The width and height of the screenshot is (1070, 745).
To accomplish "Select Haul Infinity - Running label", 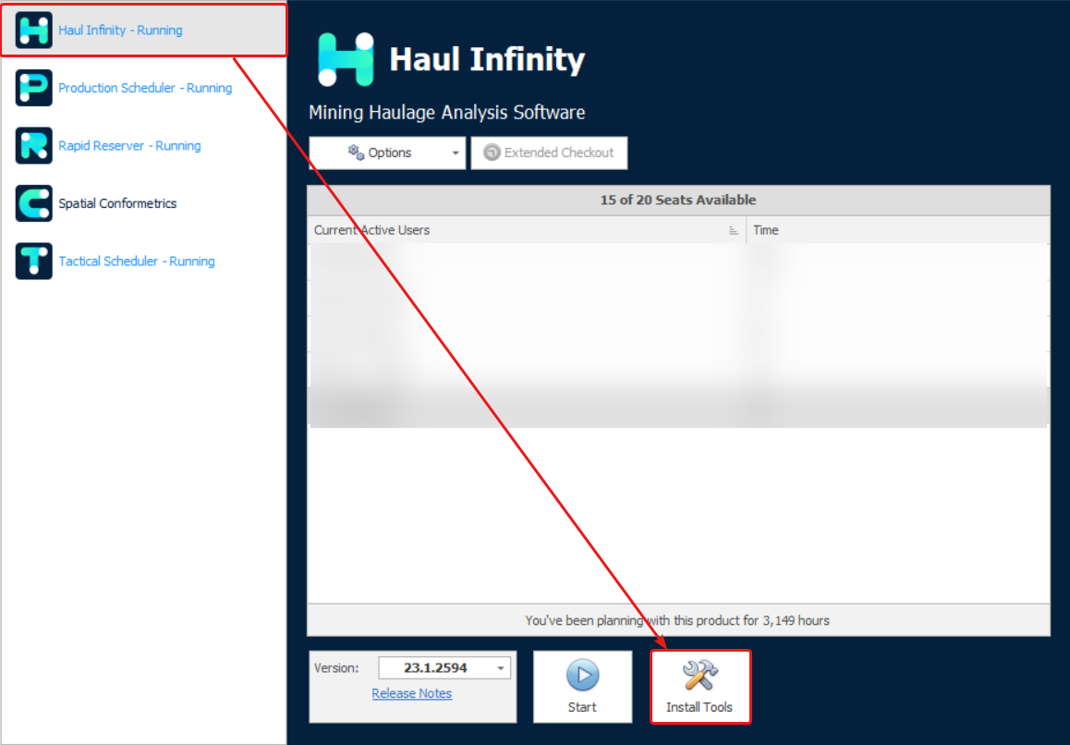I will click(x=120, y=31).
